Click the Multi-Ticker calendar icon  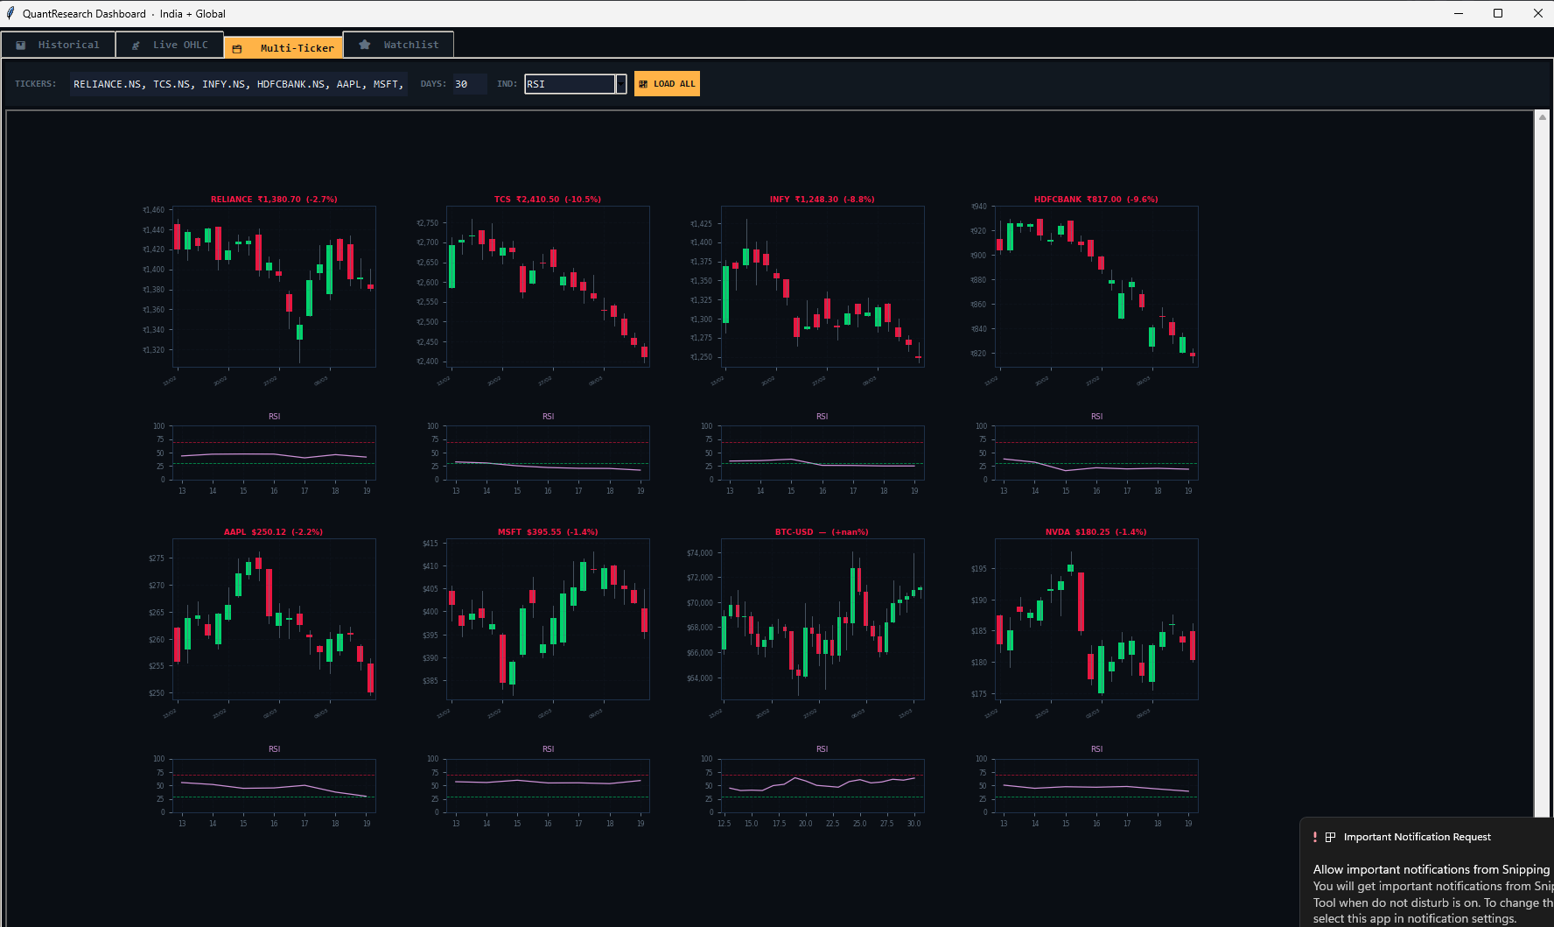(238, 47)
